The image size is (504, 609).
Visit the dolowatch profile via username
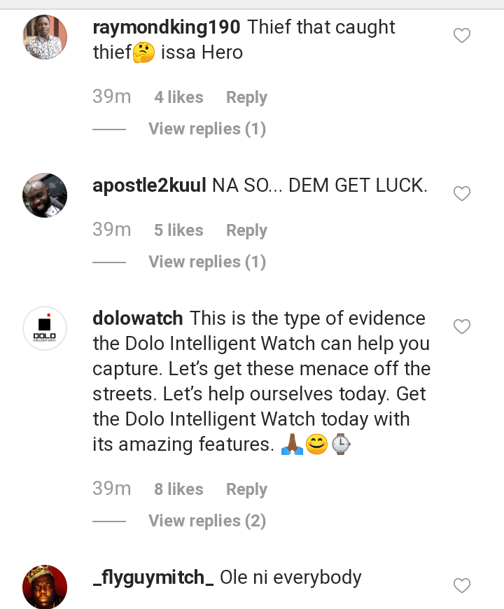point(138,318)
